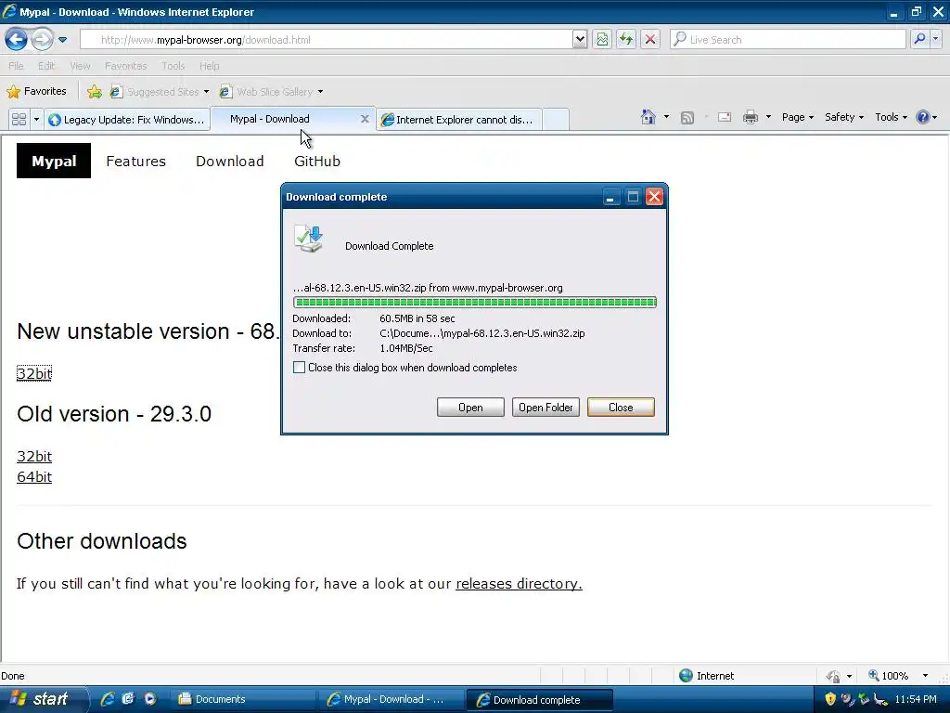
Task: Click the Print icon
Action: [750, 117]
